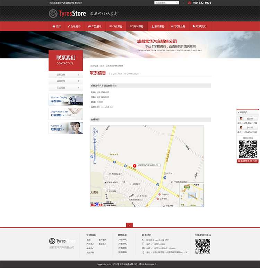The image size is (260, 268).
Task: Expand the 在线留言 sidebar item
Action: tap(66, 88)
